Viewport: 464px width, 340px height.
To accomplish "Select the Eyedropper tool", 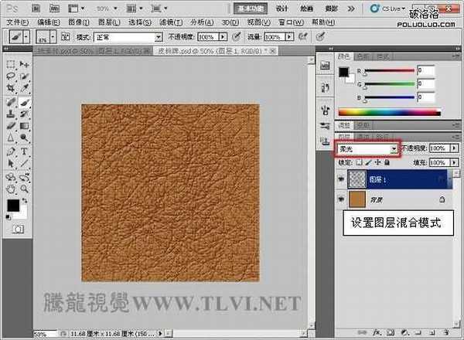I will pyautogui.click(x=24, y=88).
